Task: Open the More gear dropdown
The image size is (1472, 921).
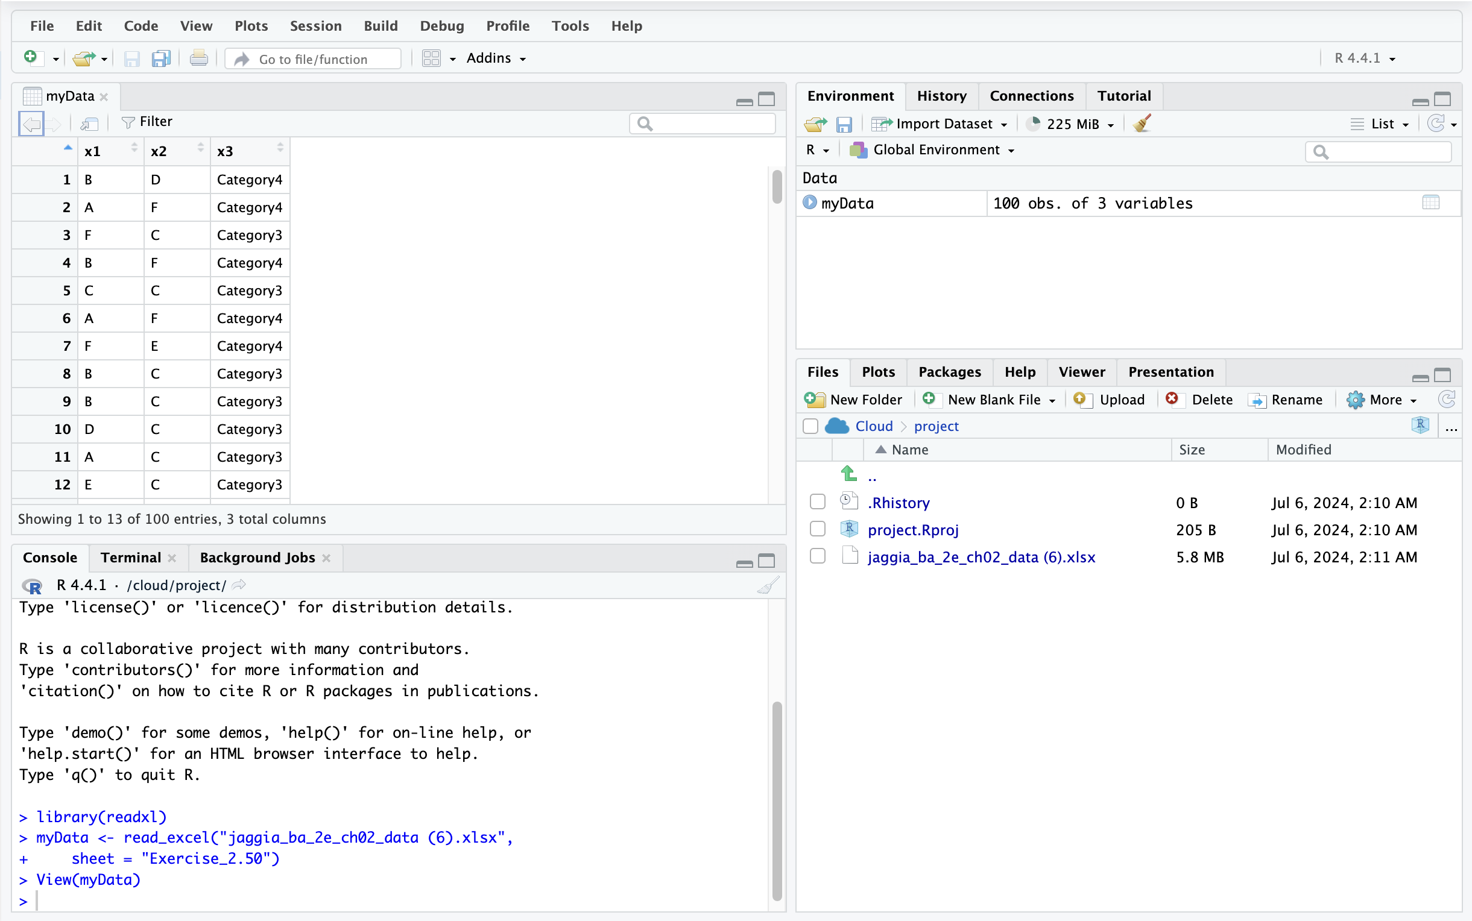Action: tap(1382, 400)
